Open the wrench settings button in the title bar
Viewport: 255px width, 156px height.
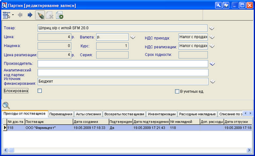tap(218, 6)
